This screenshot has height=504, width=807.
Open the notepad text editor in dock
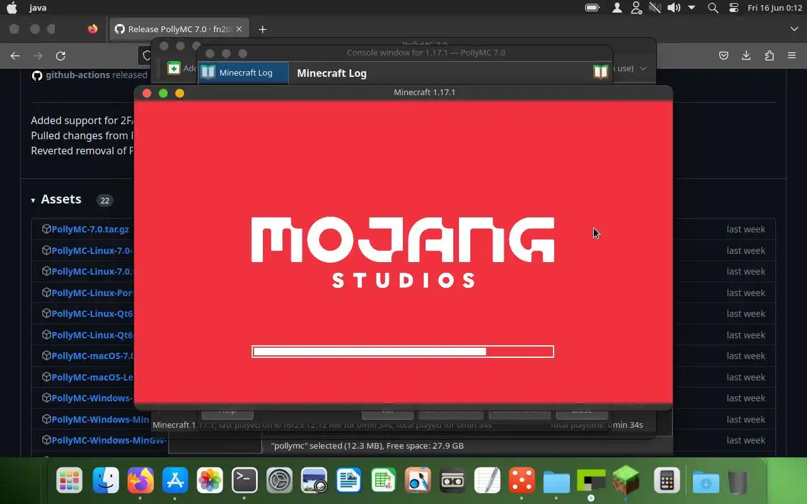pyautogui.click(x=487, y=481)
